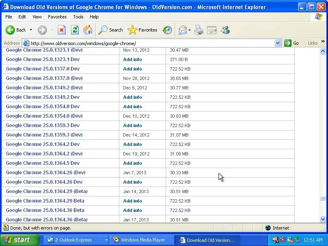The image size is (328, 246).
Task: Open Google Chrome 25.0.1349.2 (Dev) link
Action: point(44,87)
